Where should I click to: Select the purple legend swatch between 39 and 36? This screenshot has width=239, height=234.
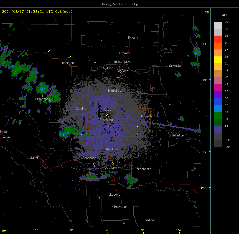(218, 95)
